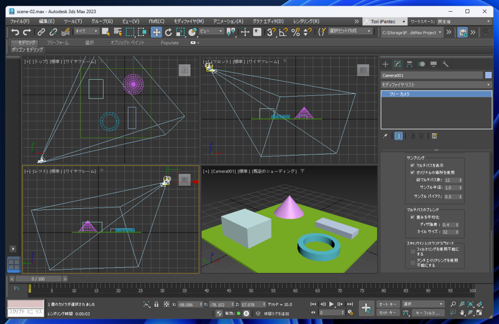Toggle the オリジナルの場所を使用 checkbox

coord(412,173)
